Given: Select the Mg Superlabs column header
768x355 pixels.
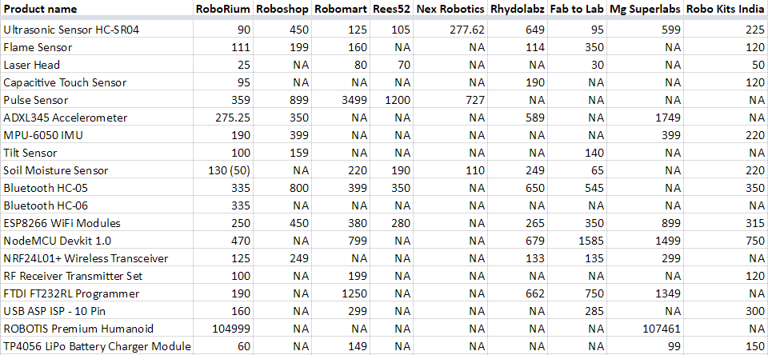Looking at the screenshot, I should (x=645, y=8).
